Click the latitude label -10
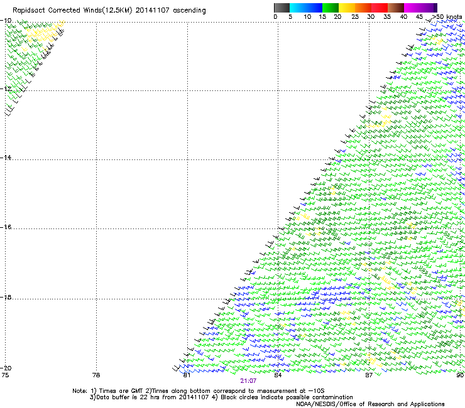465x408 pixels. coord(6,21)
